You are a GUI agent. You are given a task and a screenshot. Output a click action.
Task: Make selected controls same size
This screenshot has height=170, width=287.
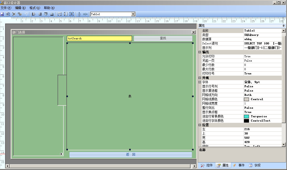[72, 14]
